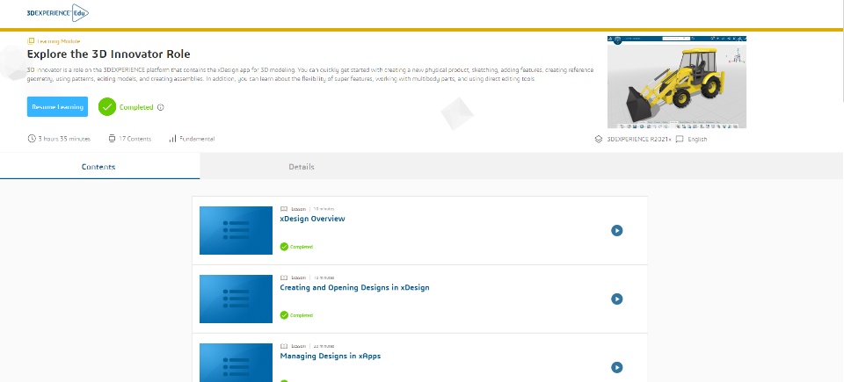The image size is (844, 382).
Task: Click the 3DEXPERIENCE Edu logo
Action: 58,13
